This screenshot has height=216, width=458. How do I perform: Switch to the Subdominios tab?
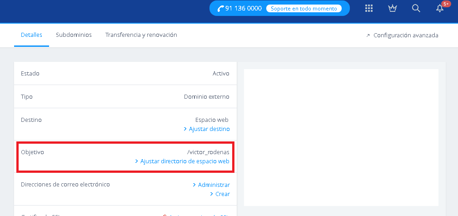point(74,35)
